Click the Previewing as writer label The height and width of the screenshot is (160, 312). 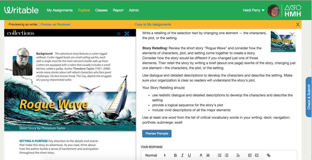pyautogui.click(x=23, y=24)
